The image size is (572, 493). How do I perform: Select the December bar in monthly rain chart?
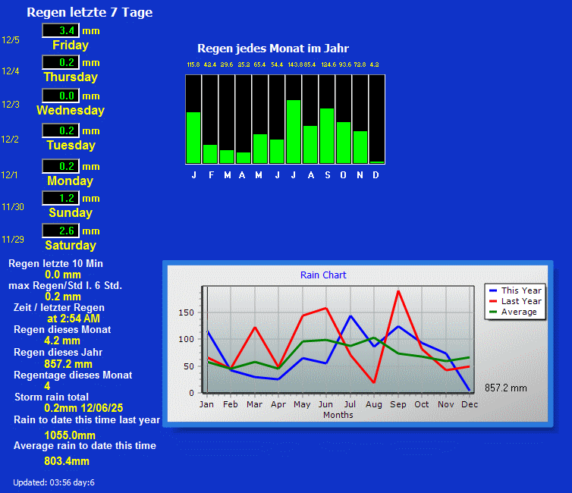point(376,162)
